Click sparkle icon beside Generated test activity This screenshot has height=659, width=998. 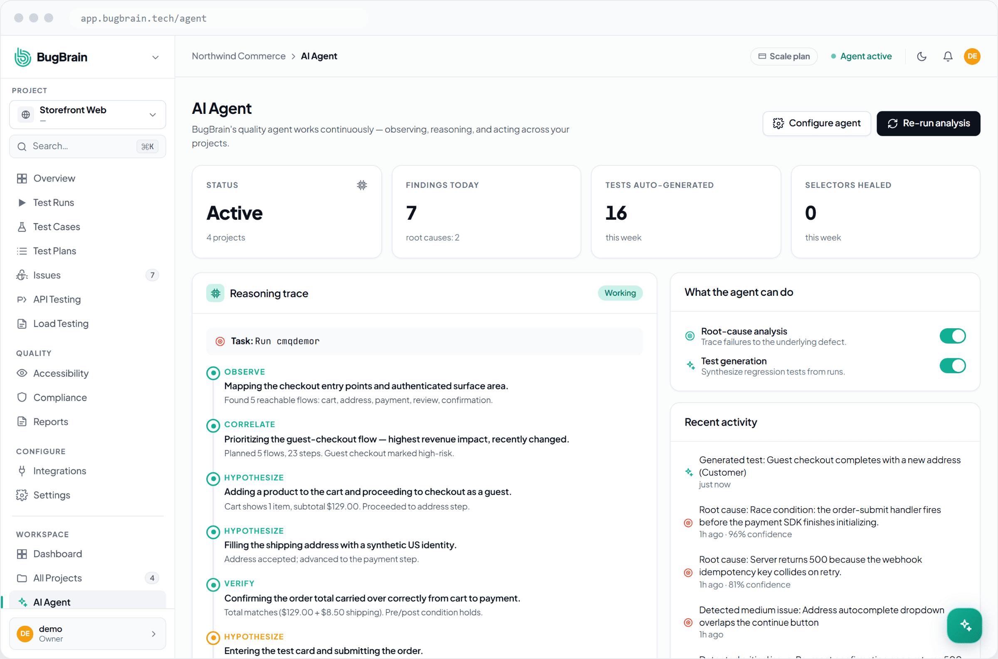tap(689, 472)
